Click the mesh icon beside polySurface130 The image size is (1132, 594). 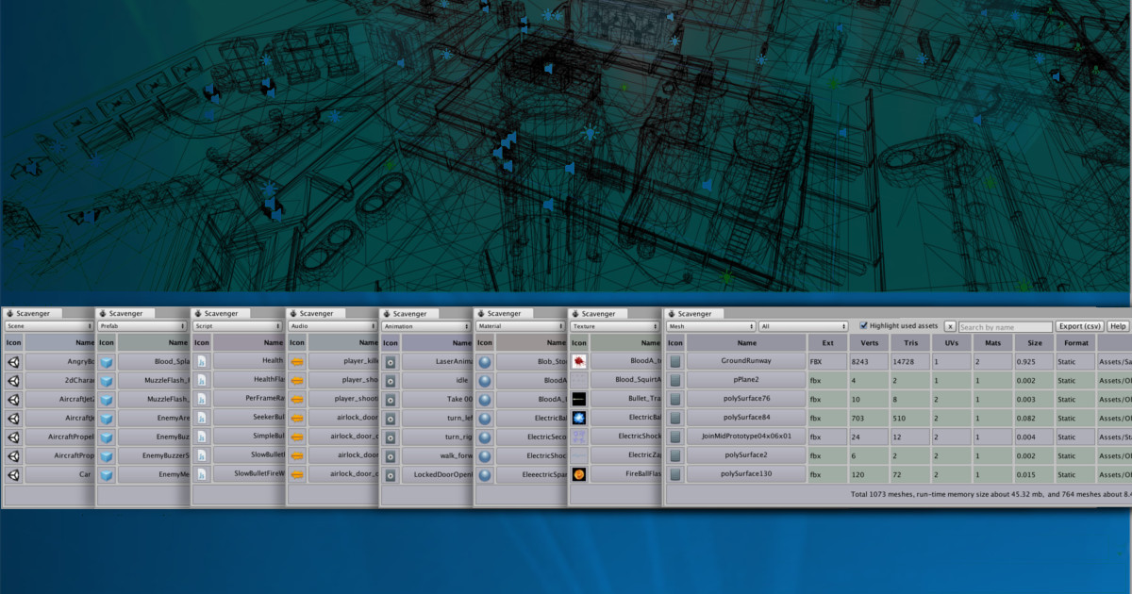tap(676, 474)
